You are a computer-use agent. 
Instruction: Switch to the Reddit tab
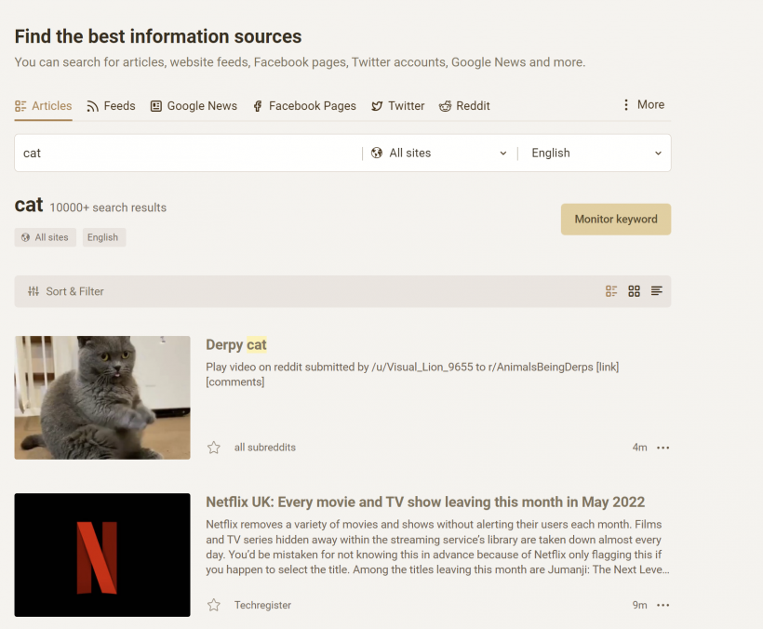464,106
